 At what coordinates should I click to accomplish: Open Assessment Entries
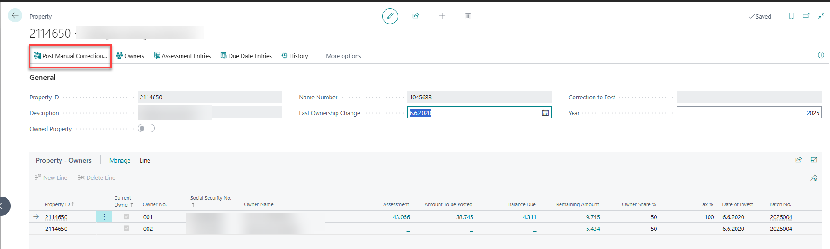coord(182,56)
